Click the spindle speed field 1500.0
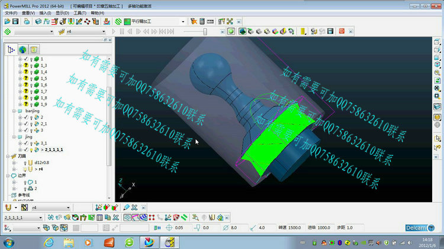This screenshot has height=249, width=444. [x=296, y=228]
